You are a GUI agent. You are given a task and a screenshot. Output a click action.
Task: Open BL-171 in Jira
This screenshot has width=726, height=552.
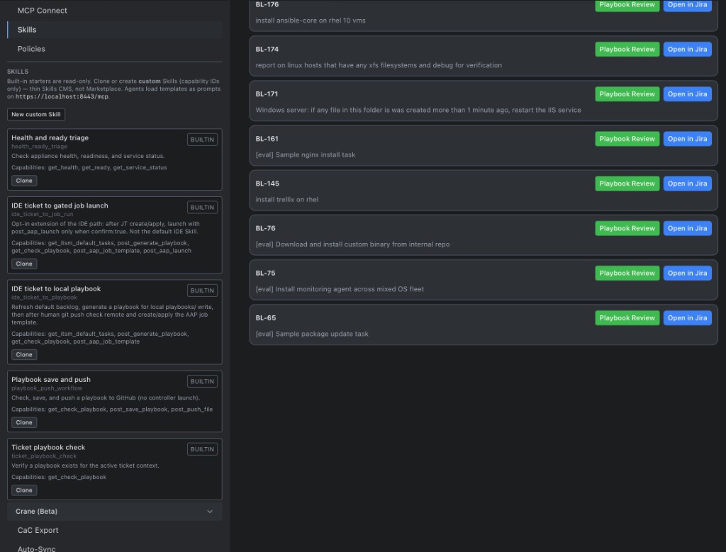point(688,94)
